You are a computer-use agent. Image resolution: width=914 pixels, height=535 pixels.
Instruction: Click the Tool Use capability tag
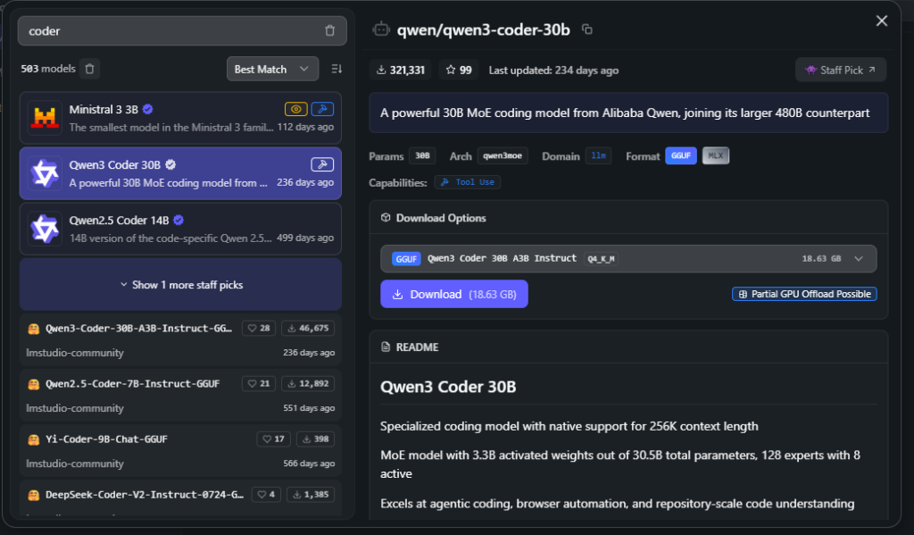(x=468, y=182)
